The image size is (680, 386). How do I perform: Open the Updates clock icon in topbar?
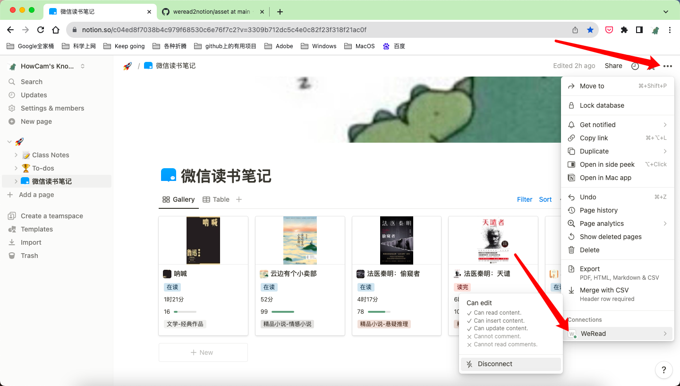[635, 66]
